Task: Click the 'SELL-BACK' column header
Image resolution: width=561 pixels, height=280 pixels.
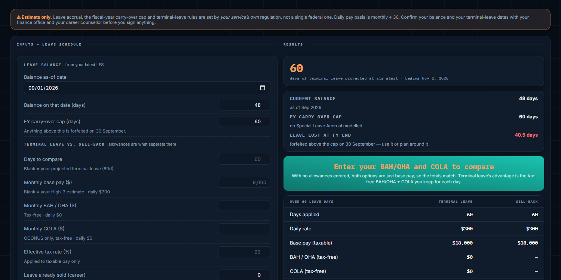Action: (526, 202)
